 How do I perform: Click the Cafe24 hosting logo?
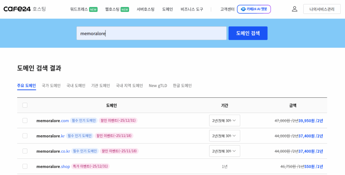[25, 9]
